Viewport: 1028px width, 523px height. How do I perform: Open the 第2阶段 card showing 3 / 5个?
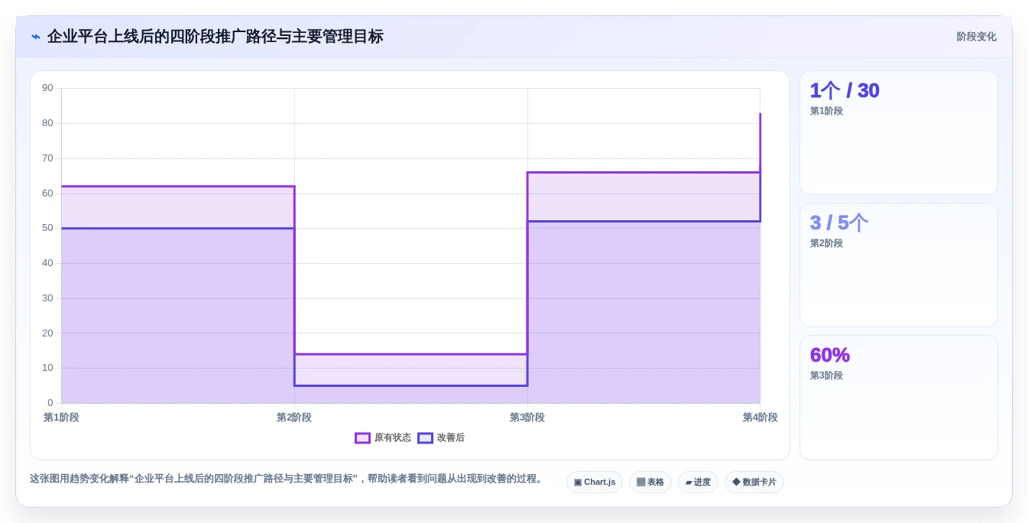pos(899,265)
